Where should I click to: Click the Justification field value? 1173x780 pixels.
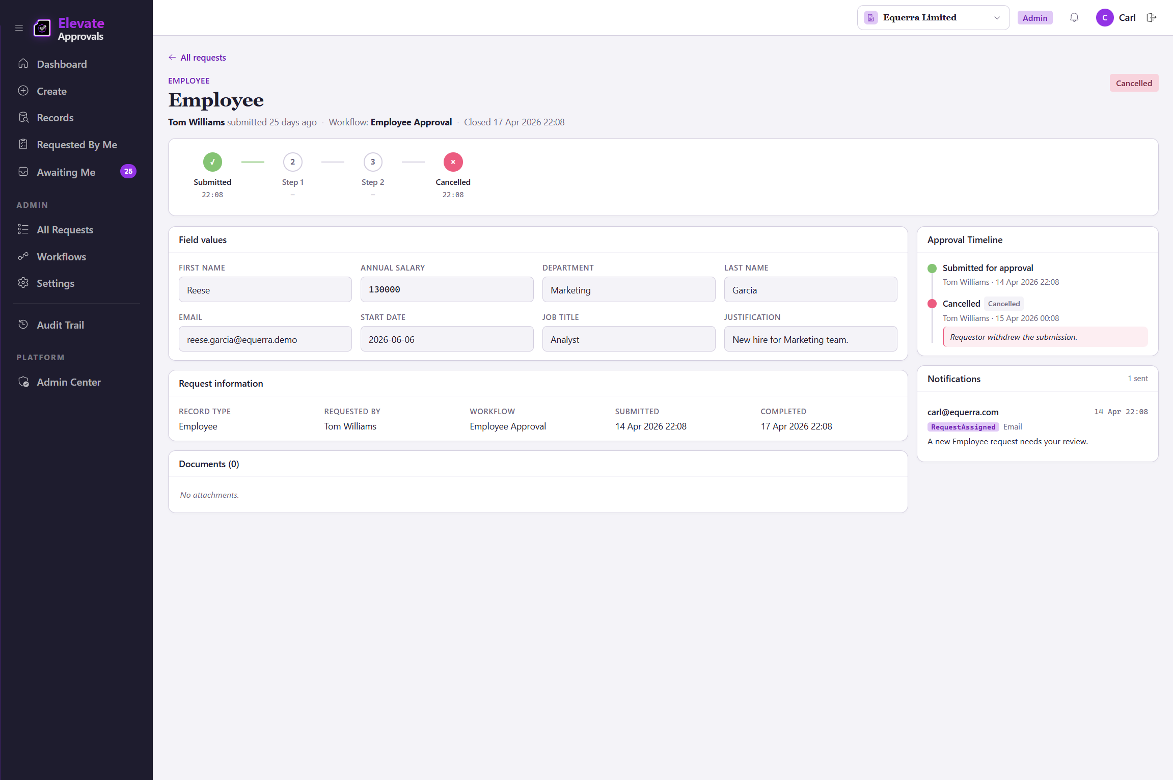810,339
